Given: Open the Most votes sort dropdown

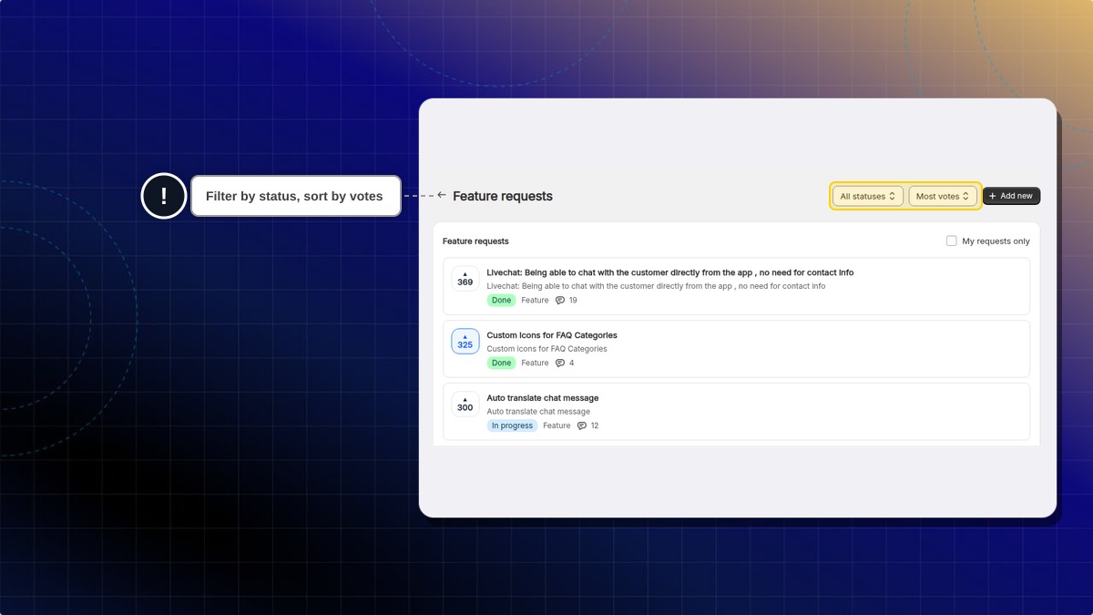Looking at the screenshot, I should click(x=943, y=196).
